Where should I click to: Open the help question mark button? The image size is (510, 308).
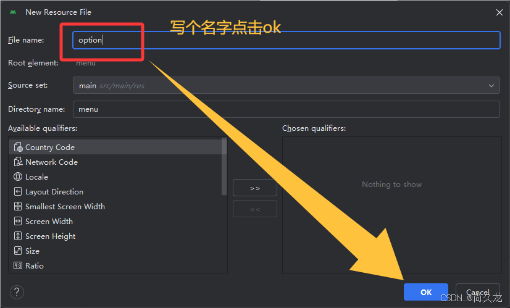pyautogui.click(x=17, y=292)
